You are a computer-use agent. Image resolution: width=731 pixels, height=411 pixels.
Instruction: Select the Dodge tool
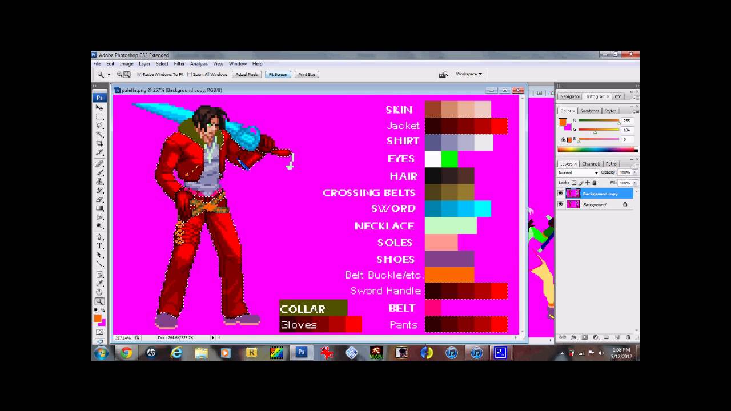point(99,225)
